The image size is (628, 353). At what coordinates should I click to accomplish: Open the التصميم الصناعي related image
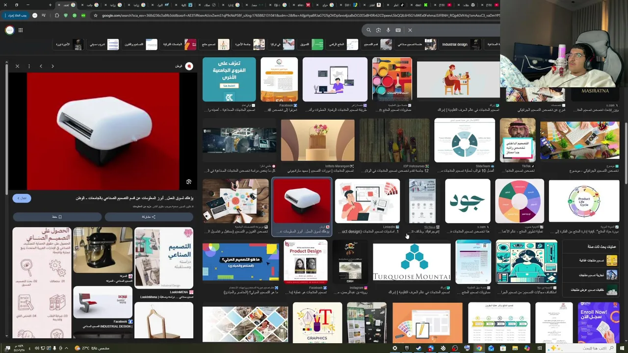pyautogui.click(x=164, y=257)
